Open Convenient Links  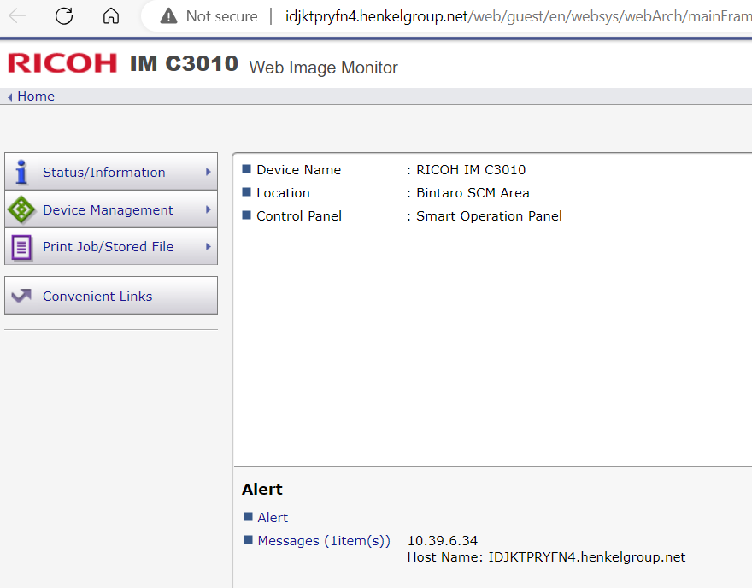click(111, 296)
